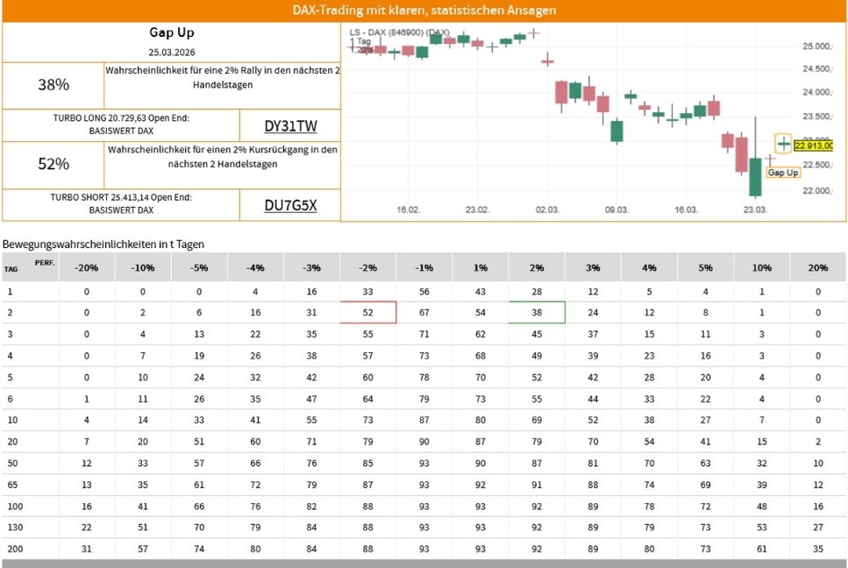
Task: Click the 02.03. date axis label
Action: [x=547, y=210]
